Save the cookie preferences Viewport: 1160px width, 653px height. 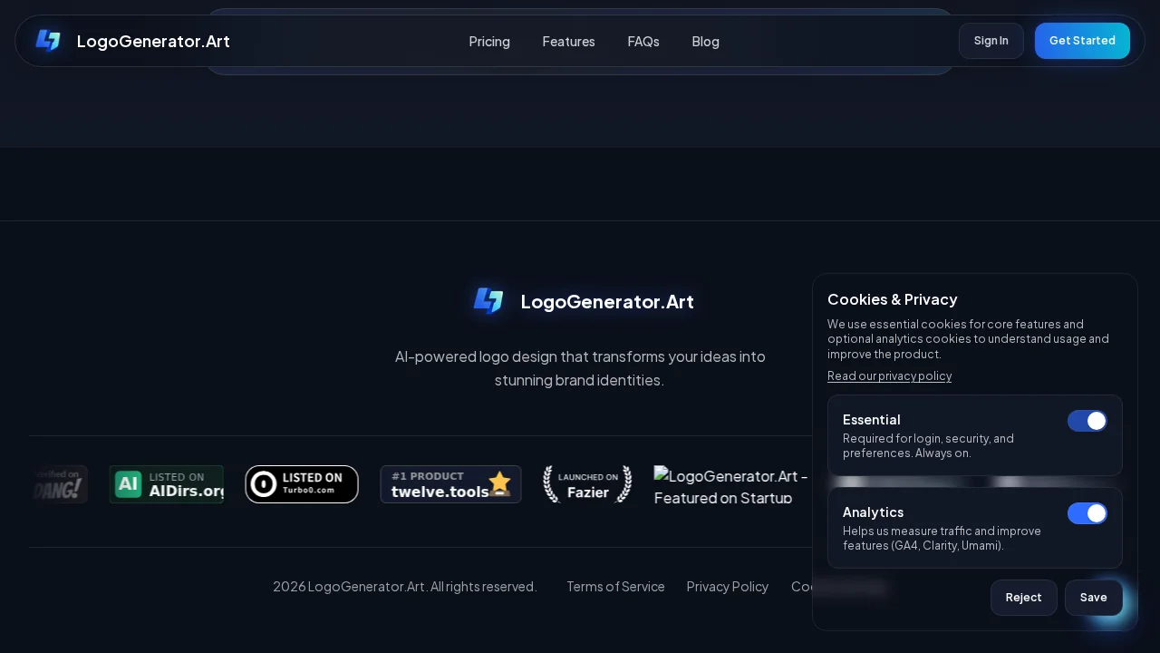[x=1093, y=598]
